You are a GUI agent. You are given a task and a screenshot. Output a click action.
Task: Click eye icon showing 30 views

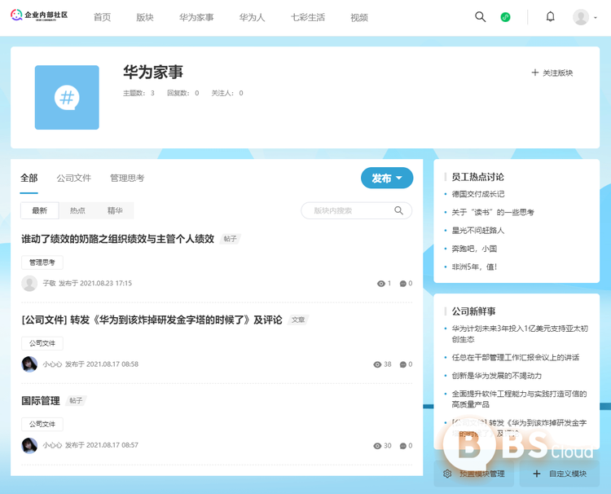tap(377, 446)
